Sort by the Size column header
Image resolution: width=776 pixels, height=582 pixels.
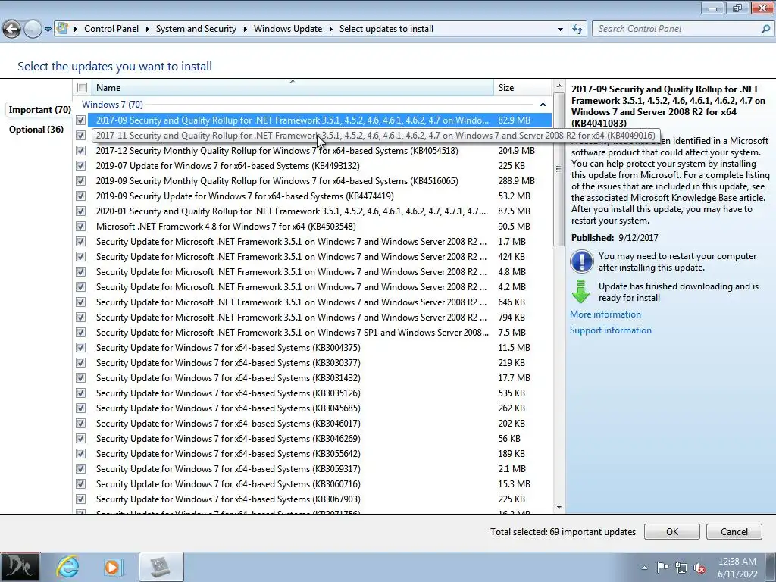(x=523, y=88)
